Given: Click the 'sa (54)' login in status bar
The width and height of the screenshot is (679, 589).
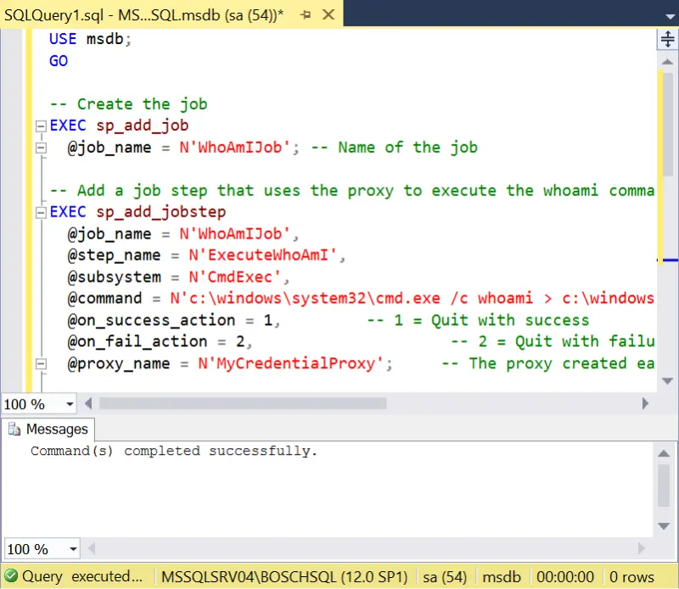Looking at the screenshot, I should [445, 577].
